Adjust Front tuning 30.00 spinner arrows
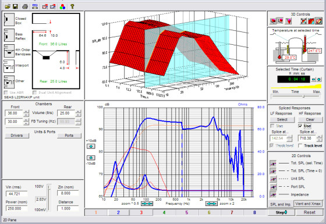 coord(26,122)
